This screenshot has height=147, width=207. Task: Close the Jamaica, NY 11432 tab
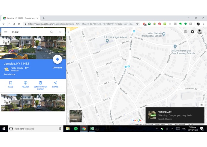tap(38, 18)
